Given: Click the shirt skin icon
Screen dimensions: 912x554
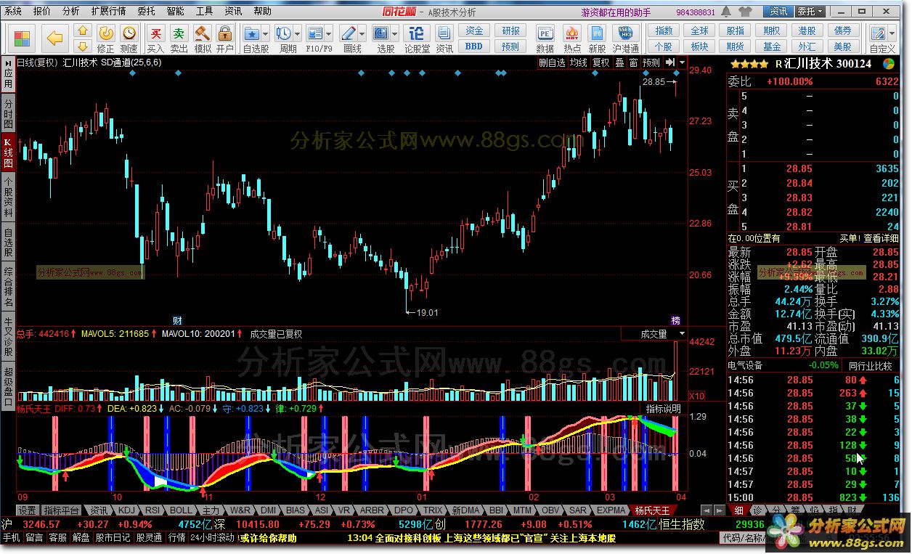Looking at the screenshot, I should (x=744, y=12).
